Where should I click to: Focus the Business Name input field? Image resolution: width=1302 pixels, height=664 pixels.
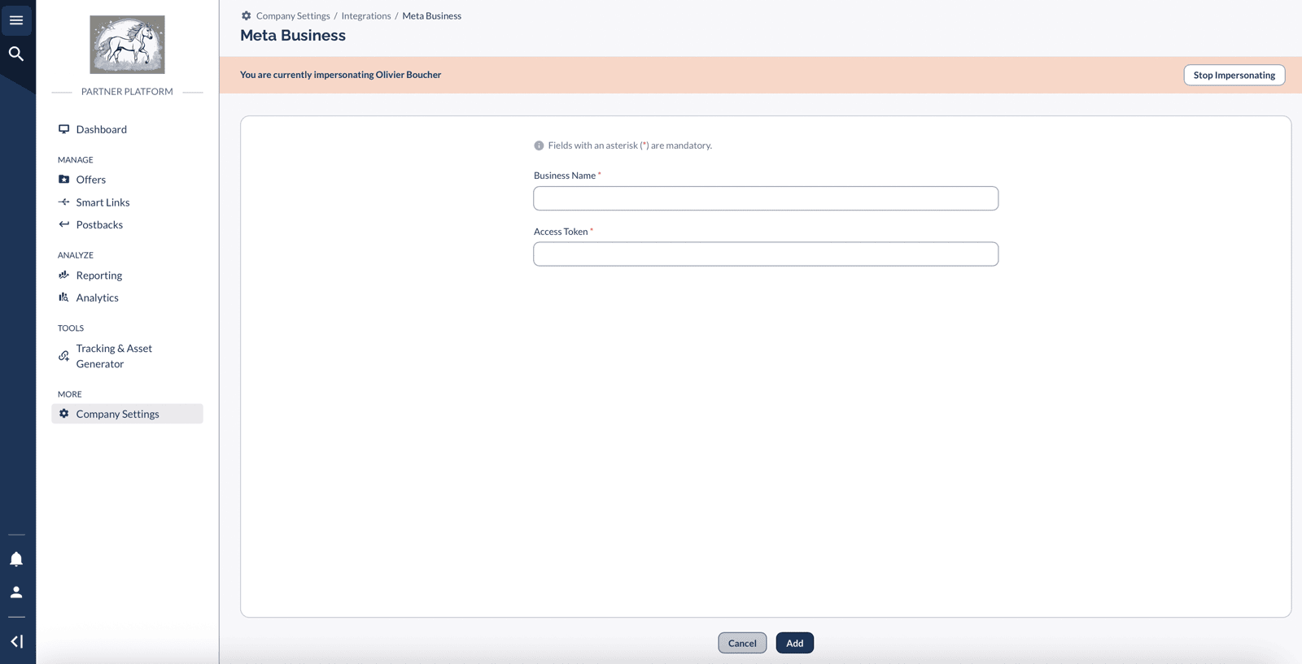766,198
